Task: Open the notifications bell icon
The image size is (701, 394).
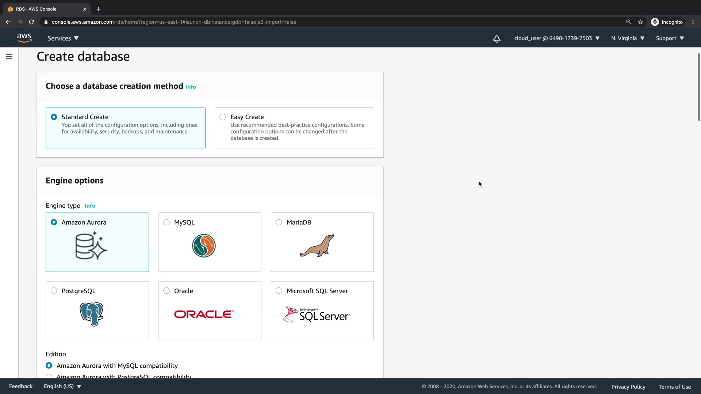Action: pos(497,39)
